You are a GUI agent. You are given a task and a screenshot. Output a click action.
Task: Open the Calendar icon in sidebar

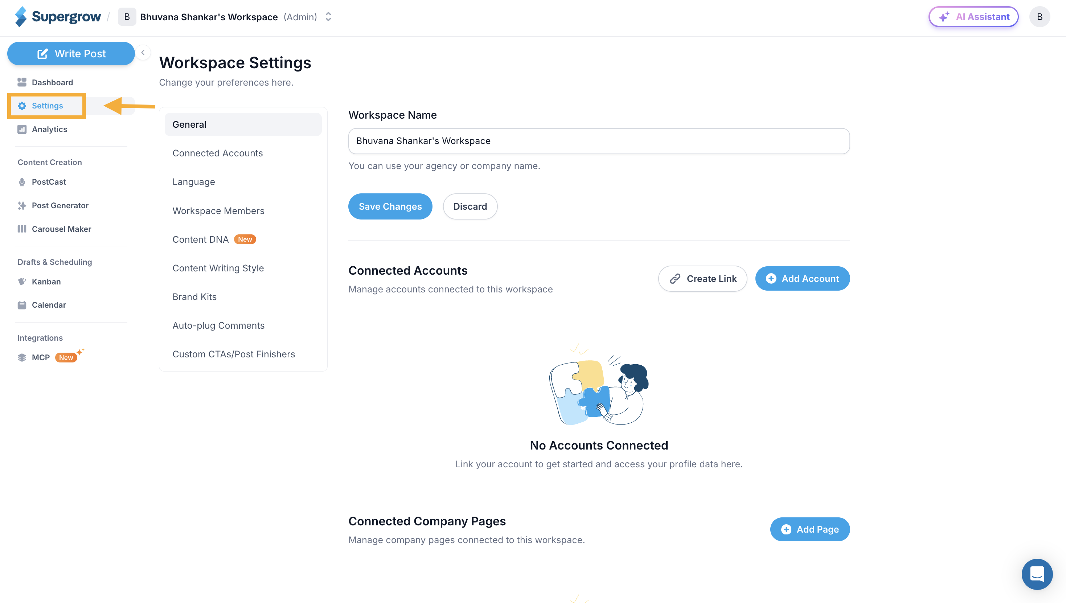pyautogui.click(x=22, y=305)
